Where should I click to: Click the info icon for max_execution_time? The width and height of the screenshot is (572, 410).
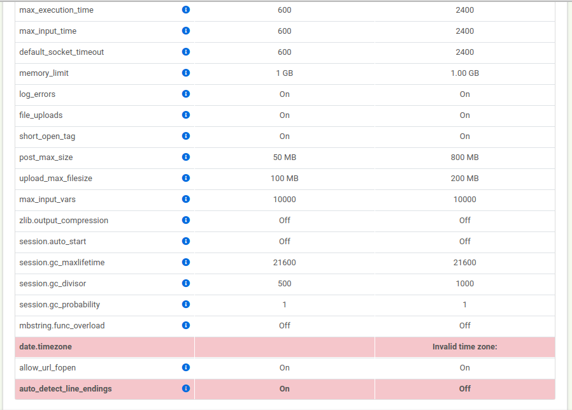click(x=186, y=10)
